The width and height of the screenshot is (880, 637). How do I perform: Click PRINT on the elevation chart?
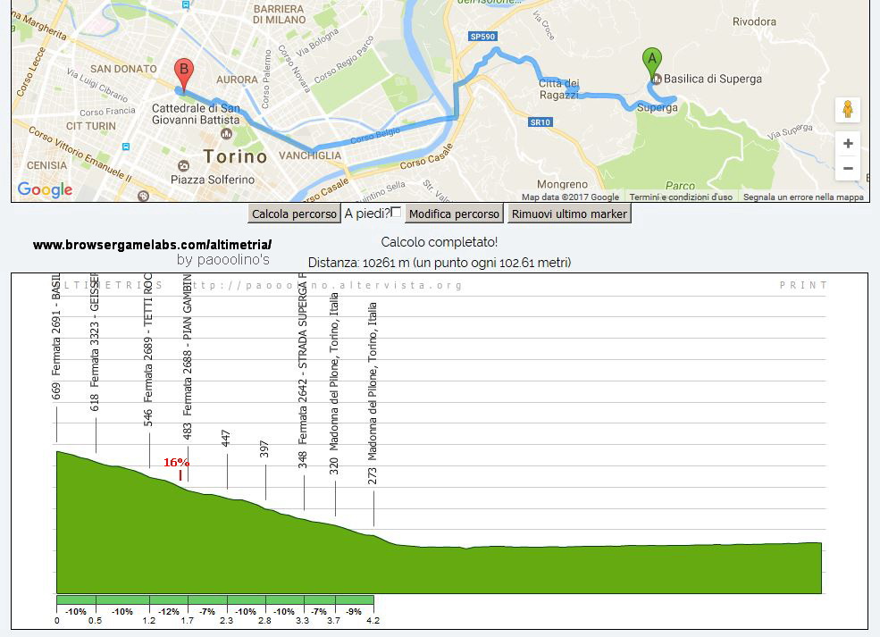(803, 285)
